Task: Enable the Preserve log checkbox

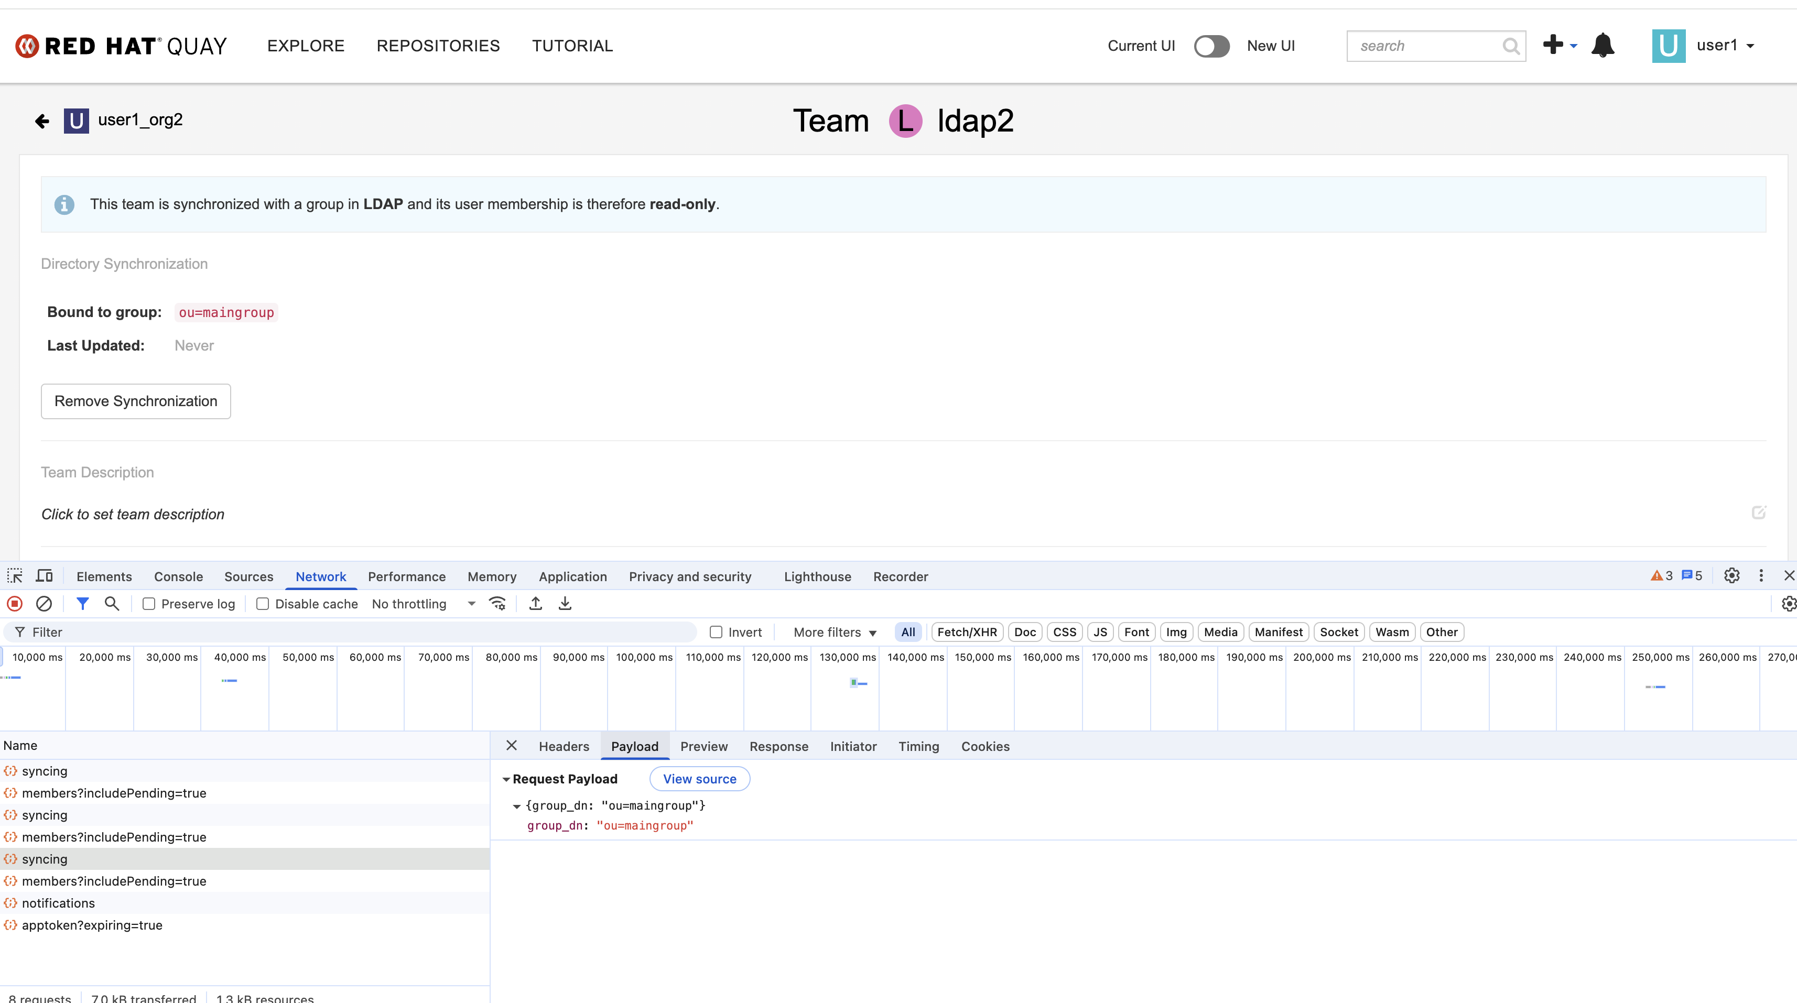Action: (x=148, y=604)
